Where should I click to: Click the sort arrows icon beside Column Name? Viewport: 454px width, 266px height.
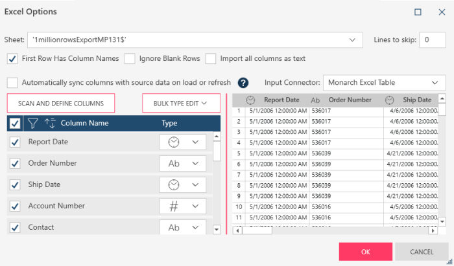pyautogui.click(x=50, y=123)
